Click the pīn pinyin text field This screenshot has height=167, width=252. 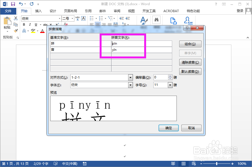pos(141,44)
